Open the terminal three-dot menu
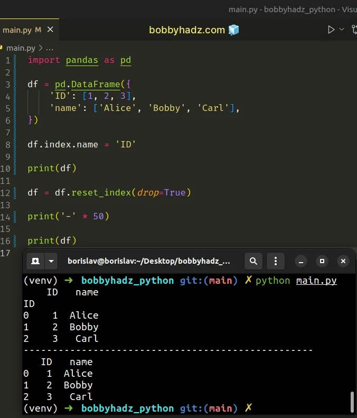Viewport: 357px width, 418px height. pos(275,261)
